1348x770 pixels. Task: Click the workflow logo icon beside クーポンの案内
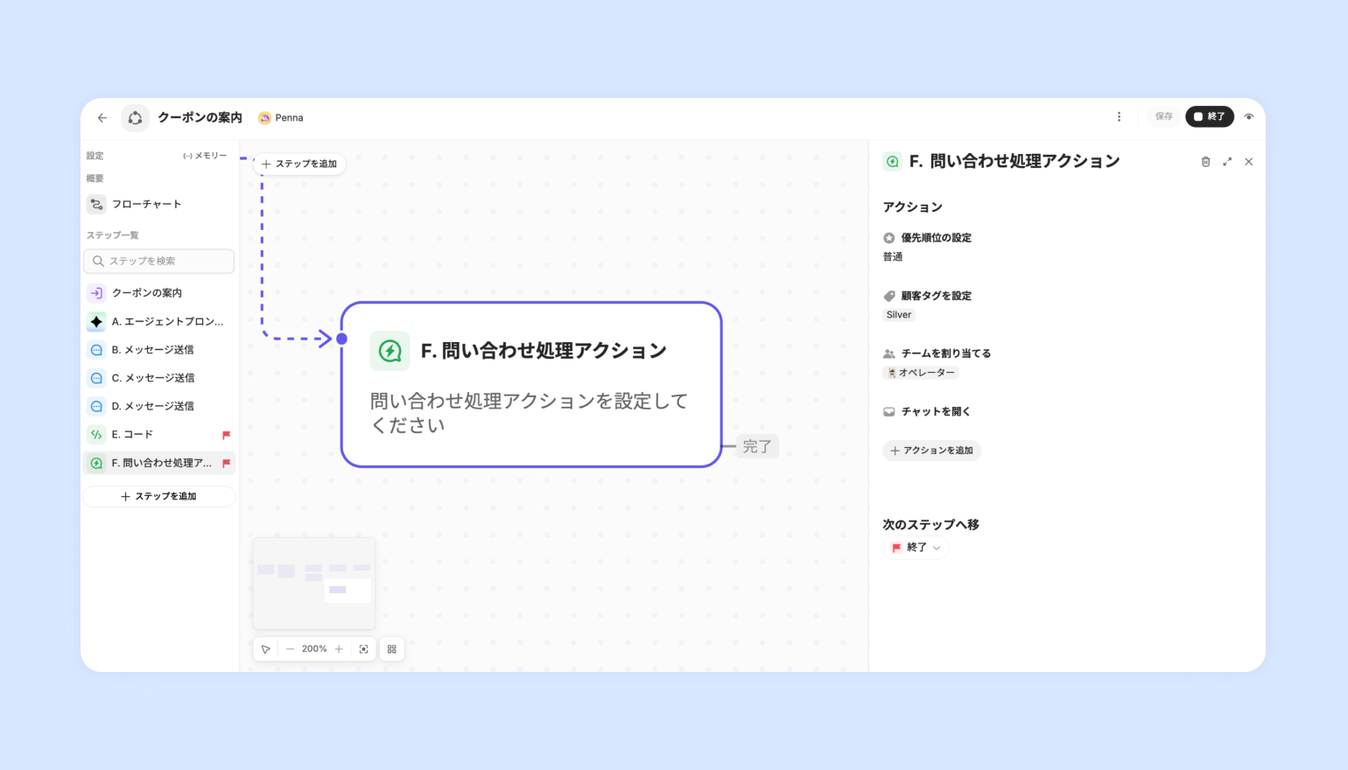(135, 118)
